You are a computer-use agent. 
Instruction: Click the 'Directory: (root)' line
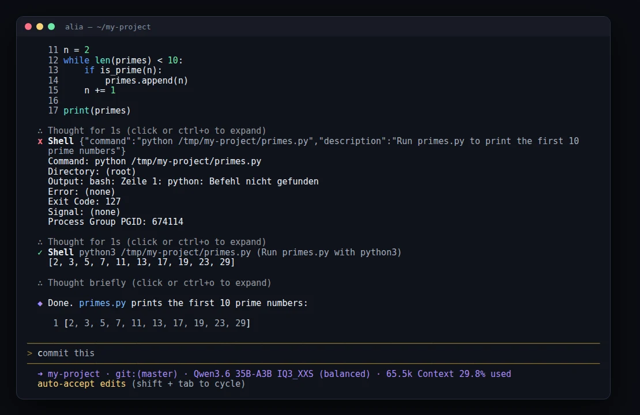click(92, 171)
